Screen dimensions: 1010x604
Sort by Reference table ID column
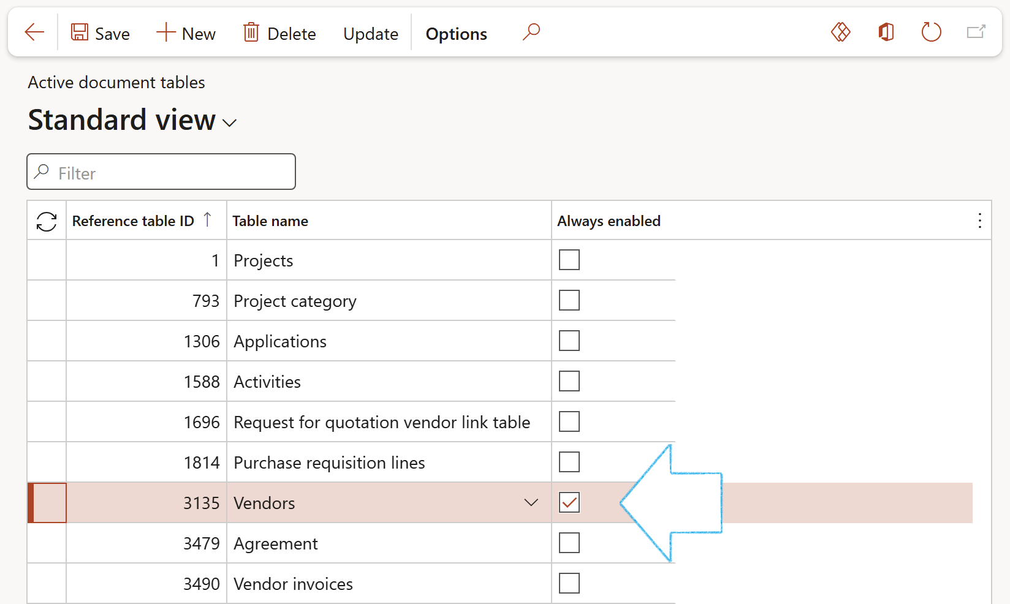pyautogui.click(x=133, y=221)
